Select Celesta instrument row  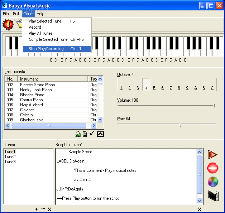(51, 115)
